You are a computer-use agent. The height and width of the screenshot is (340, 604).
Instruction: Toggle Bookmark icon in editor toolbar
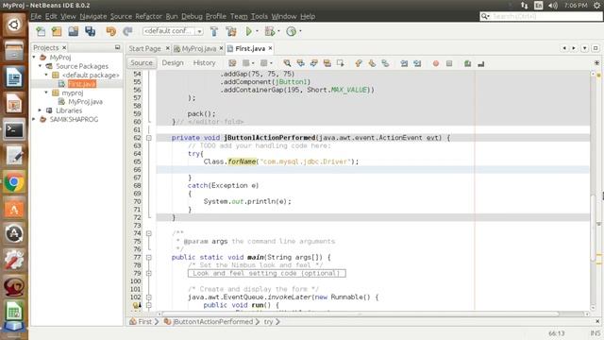pos(385,63)
